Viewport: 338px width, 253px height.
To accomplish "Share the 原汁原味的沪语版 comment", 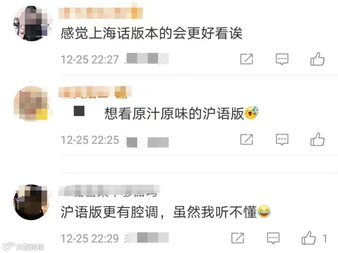I will (247, 139).
